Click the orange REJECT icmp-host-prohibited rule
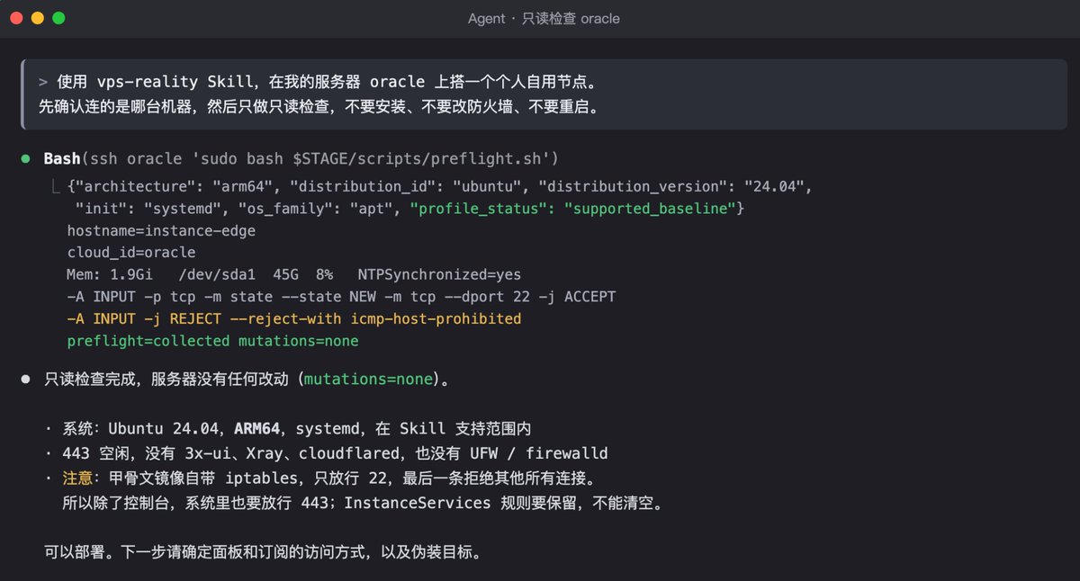The width and height of the screenshot is (1080, 581). tap(293, 319)
